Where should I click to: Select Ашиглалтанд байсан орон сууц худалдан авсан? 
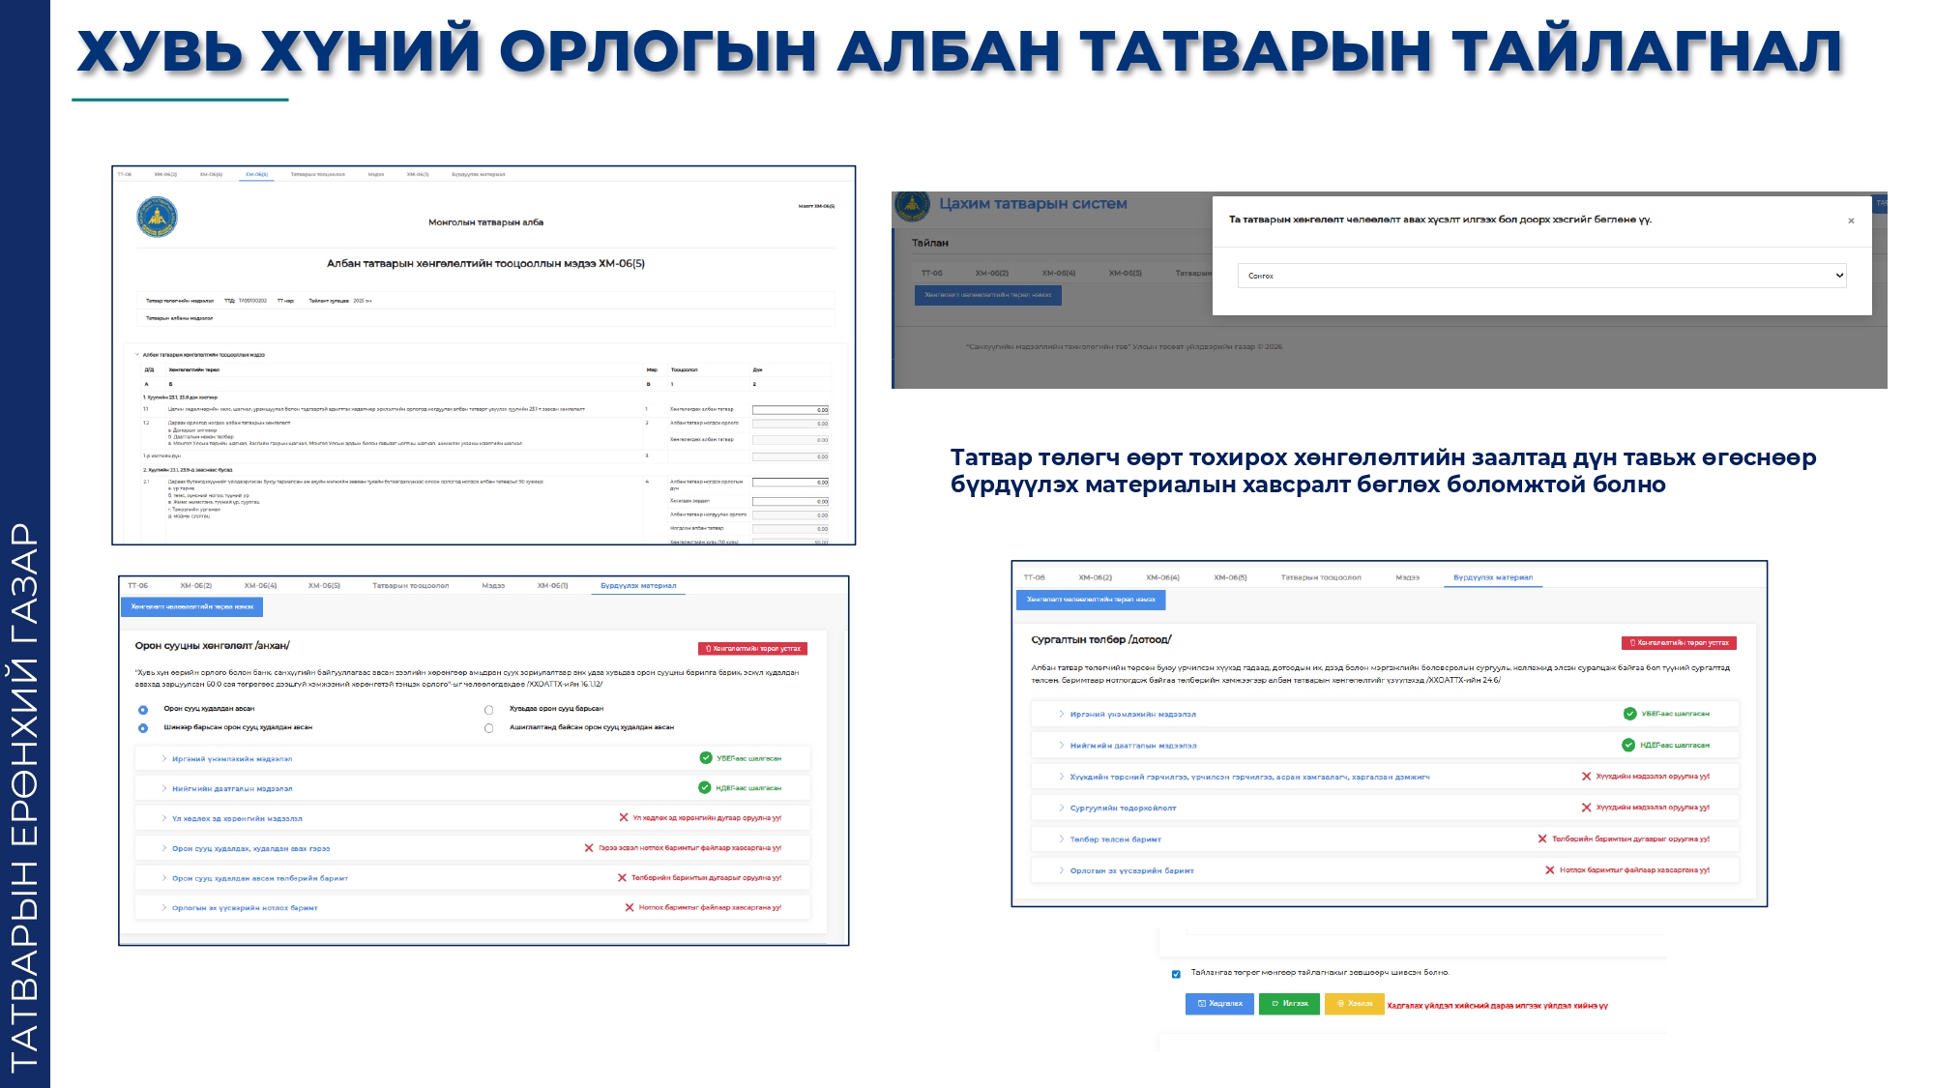click(489, 728)
